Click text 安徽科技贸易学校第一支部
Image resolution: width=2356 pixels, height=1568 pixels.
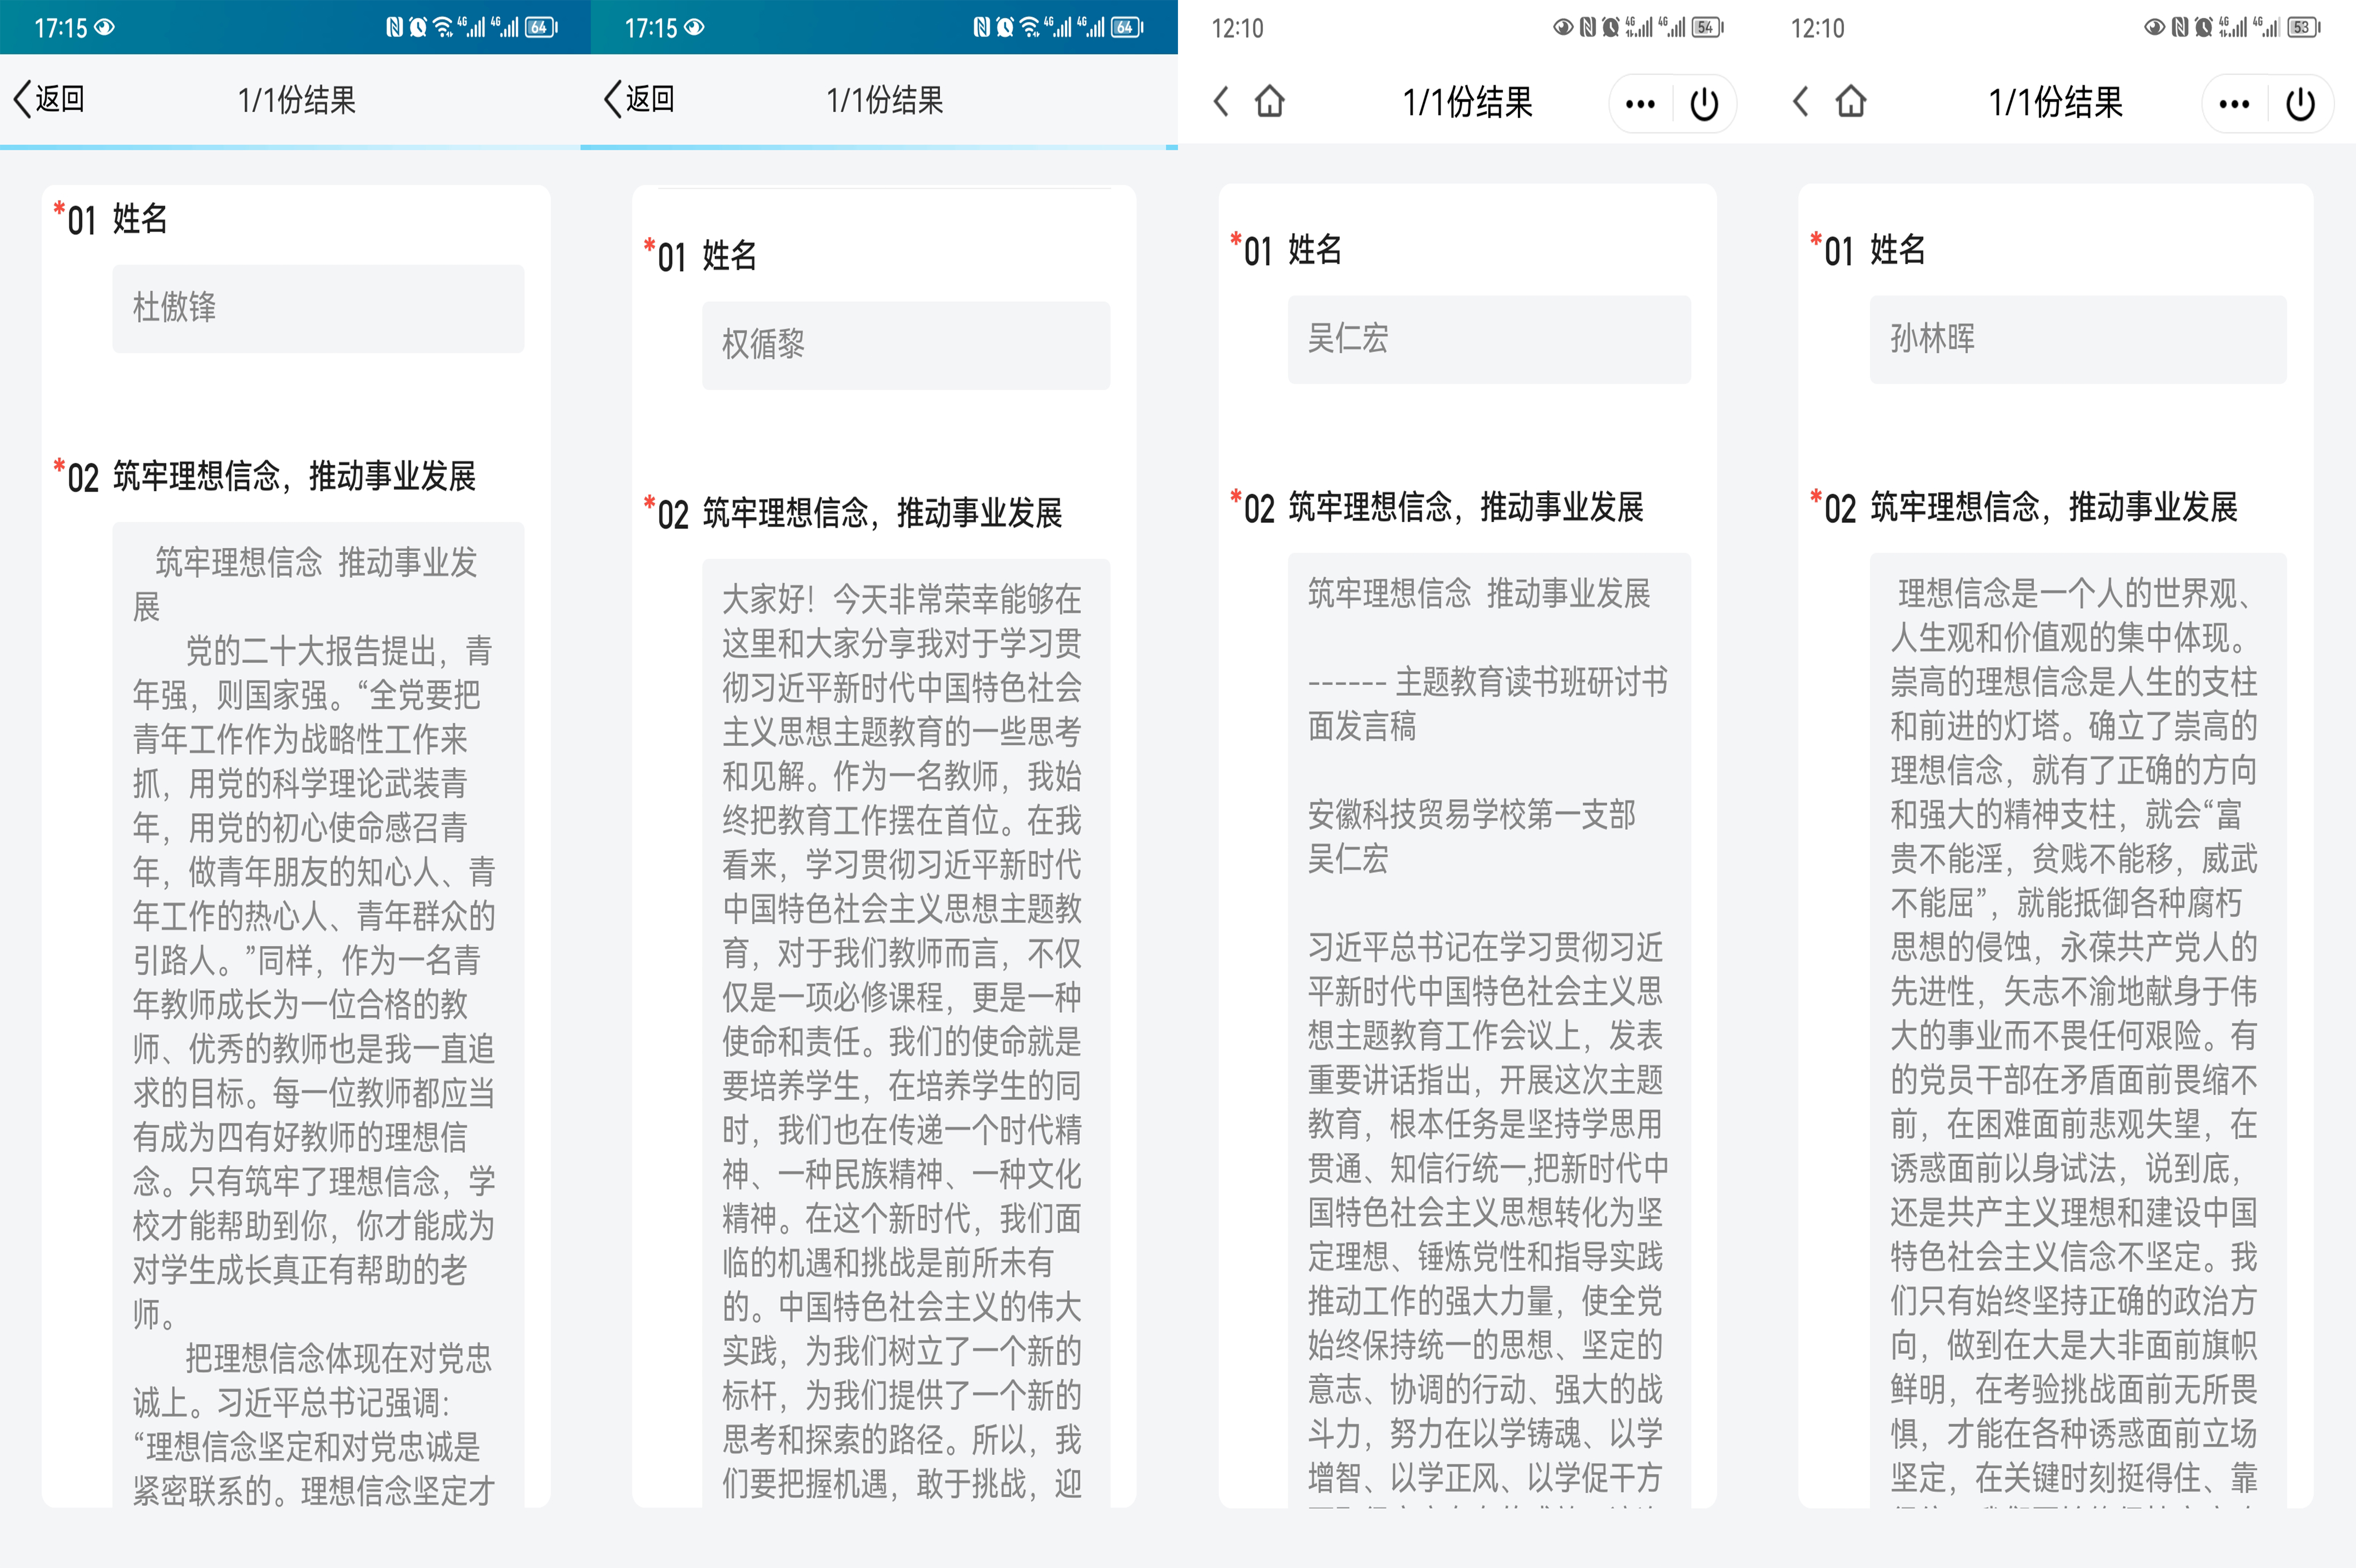click(1472, 814)
